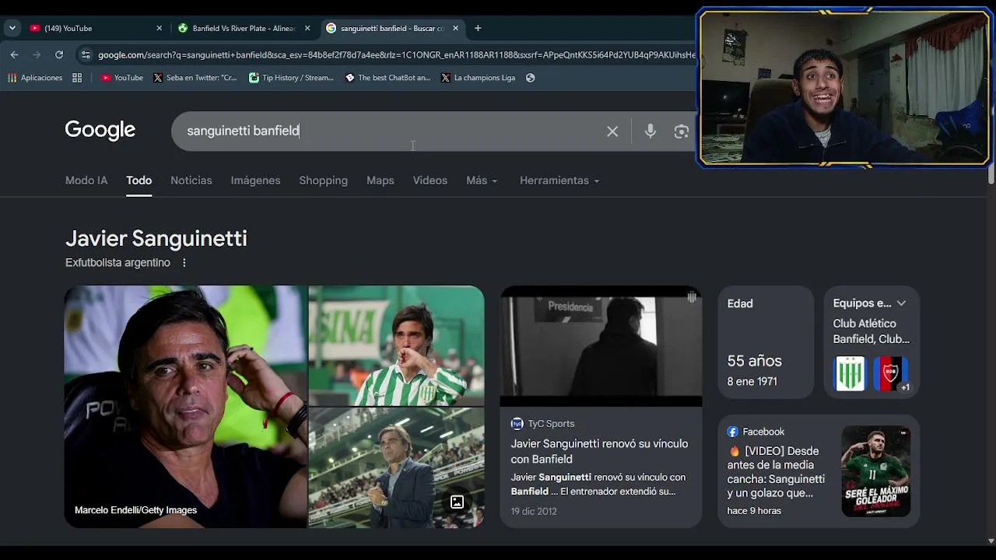Open the TyC Sports video thumbnail
This screenshot has width=996, height=560.
[601, 346]
